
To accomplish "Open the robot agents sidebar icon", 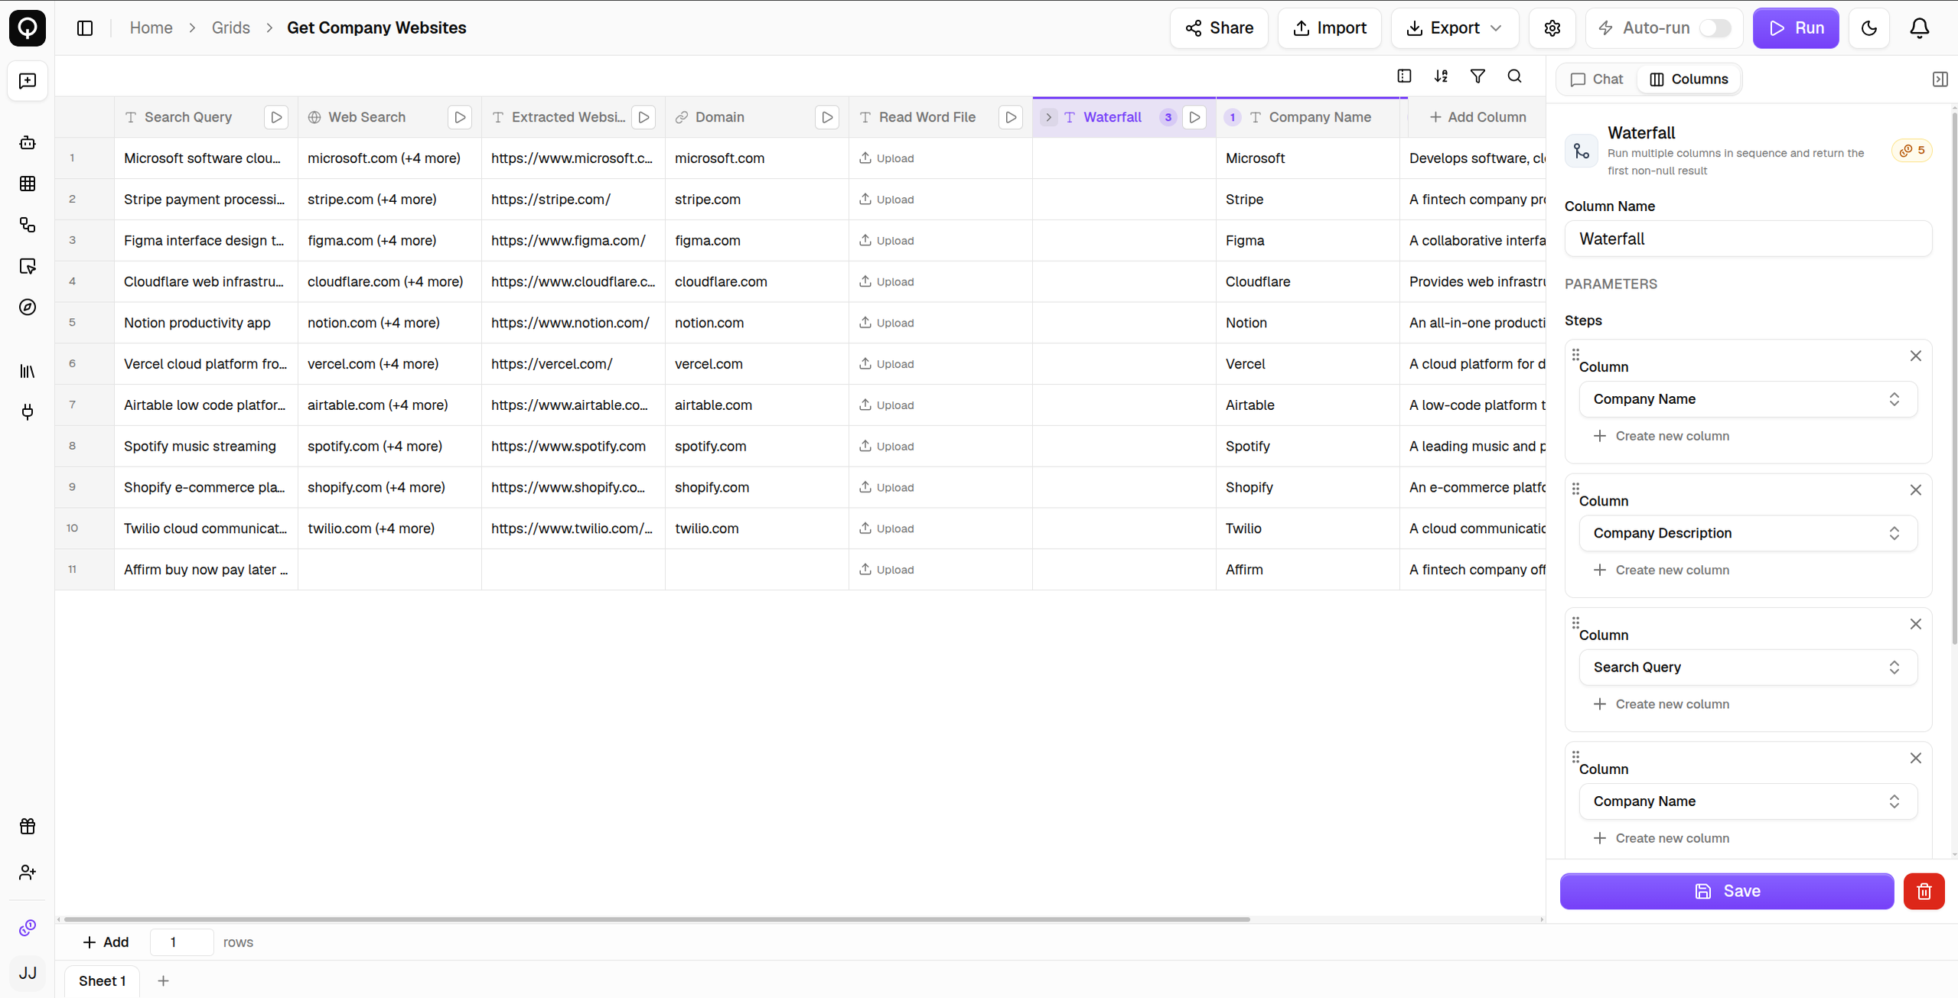I will (x=28, y=143).
